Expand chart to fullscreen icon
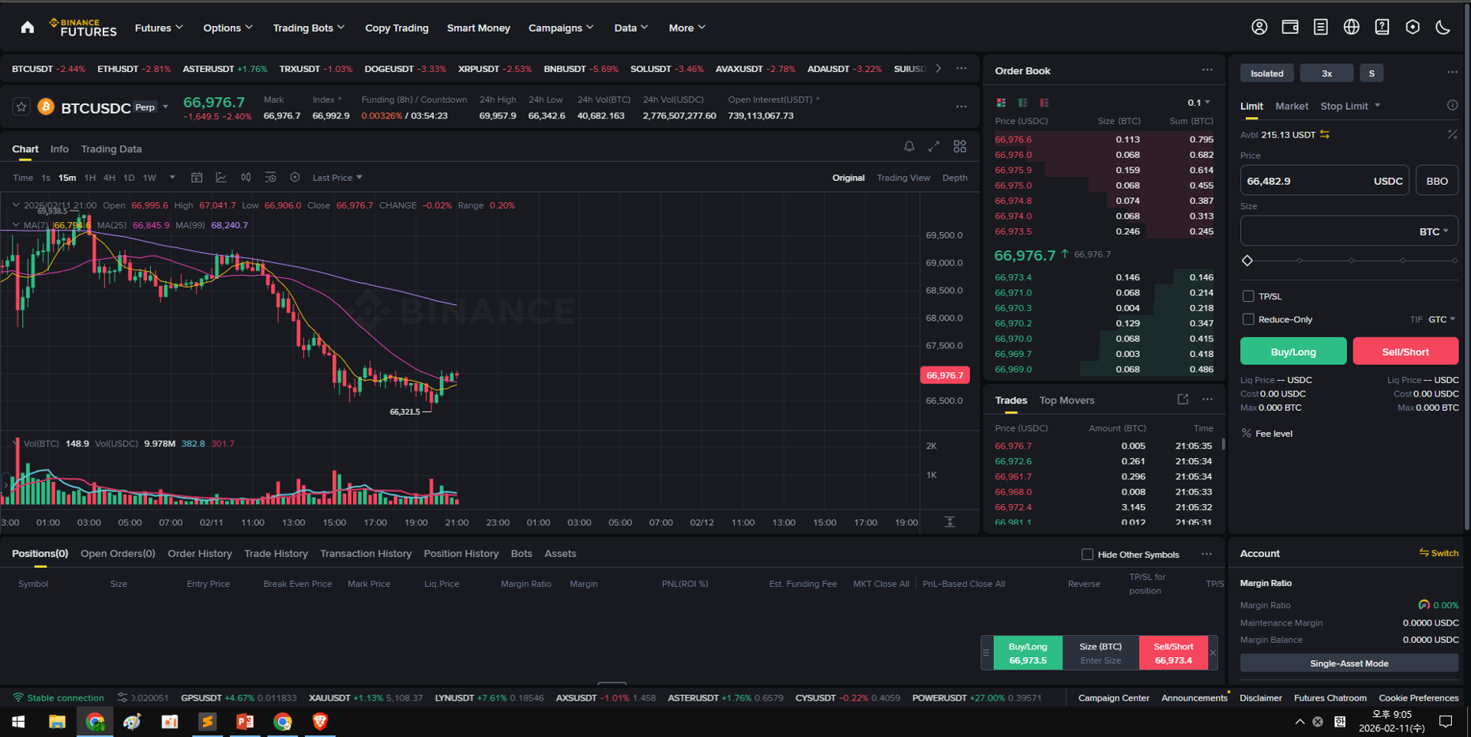 (x=934, y=146)
